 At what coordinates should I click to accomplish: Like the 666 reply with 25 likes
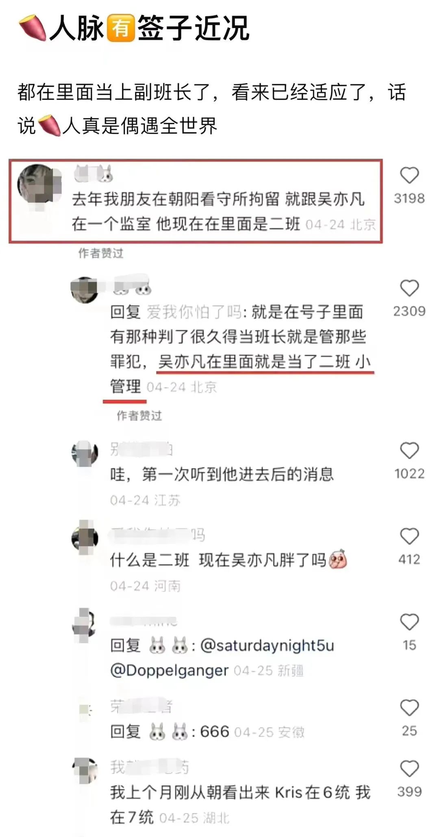[409, 708]
